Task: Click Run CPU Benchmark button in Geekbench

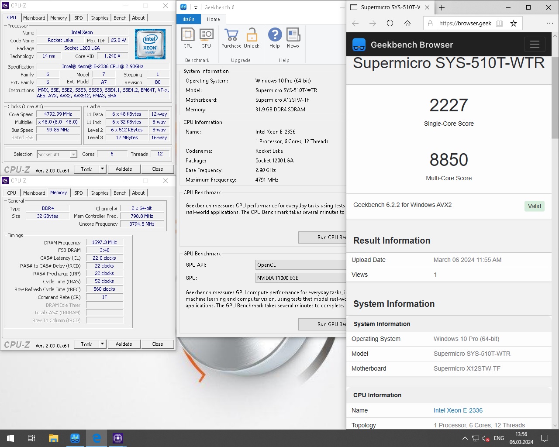Action: click(x=323, y=237)
